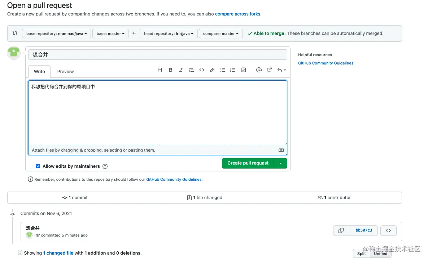Copy the full commit SHA with the copy icon
The width and height of the screenshot is (428, 260).
341,230
